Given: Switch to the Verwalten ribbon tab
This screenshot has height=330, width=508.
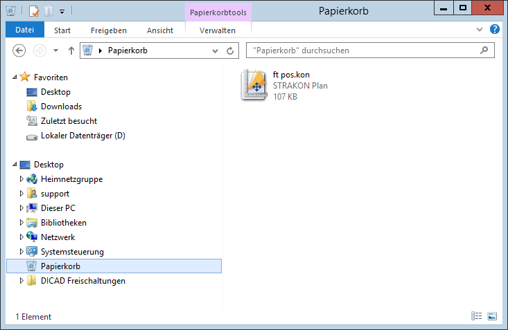Looking at the screenshot, I should (218, 30).
